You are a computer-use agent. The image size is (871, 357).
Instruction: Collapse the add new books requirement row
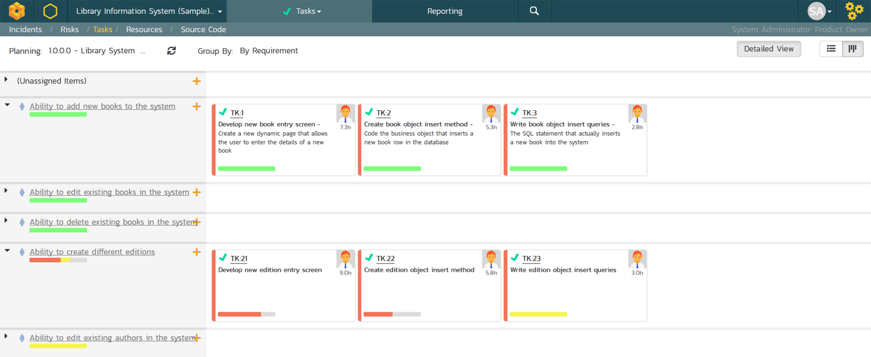pos(7,106)
